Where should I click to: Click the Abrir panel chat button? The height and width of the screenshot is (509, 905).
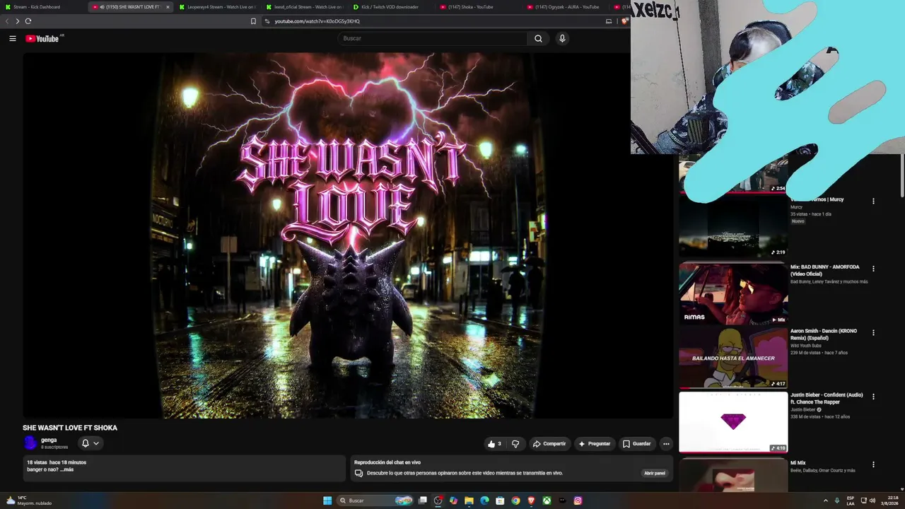coord(655,473)
